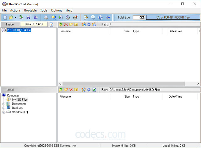
Task: Save the image with floppy disk icon
Action: [x=28, y=17]
